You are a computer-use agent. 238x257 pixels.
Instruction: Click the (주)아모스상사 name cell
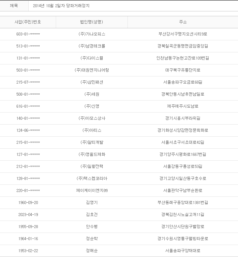click(92, 118)
